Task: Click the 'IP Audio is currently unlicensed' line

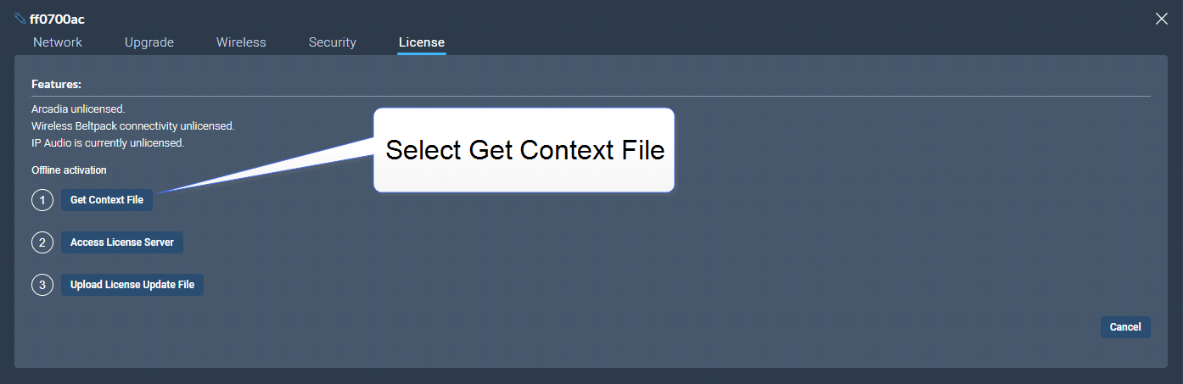Action: click(108, 143)
